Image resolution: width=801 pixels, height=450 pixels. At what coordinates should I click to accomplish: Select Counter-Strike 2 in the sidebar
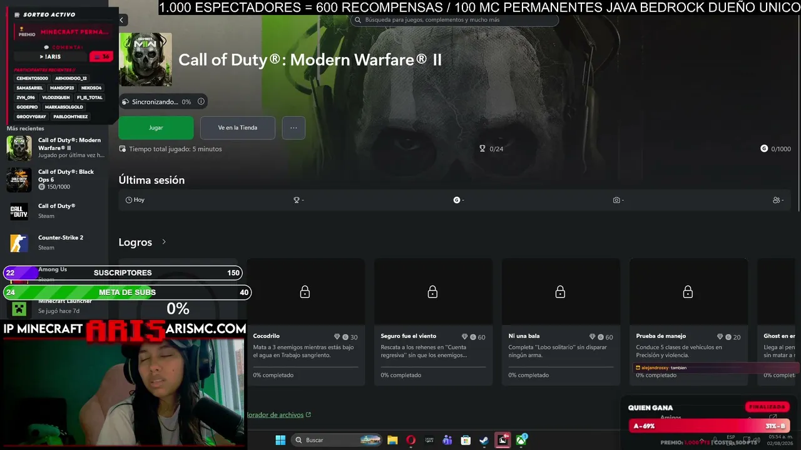56,242
